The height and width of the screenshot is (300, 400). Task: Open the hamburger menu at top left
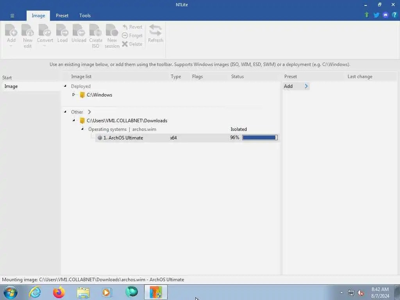pos(12,16)
